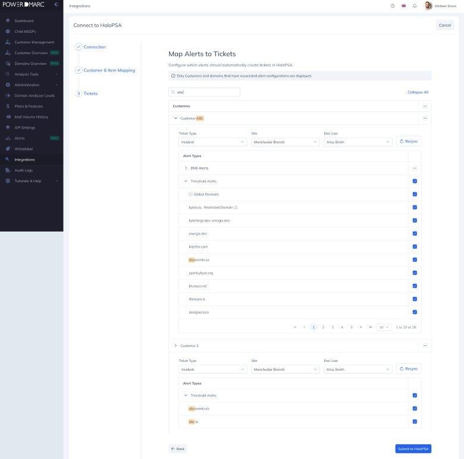The width and height of the screenshot is (464, 459).
Task: Click the Domain Analyzer Leads icon
Action: tap(8, 95)
